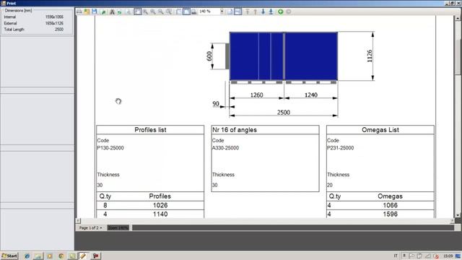The width and height of the screenshot is (462, 260).
Task: Open the 140 % zoom level dropdown
Action: coord(222,12)
